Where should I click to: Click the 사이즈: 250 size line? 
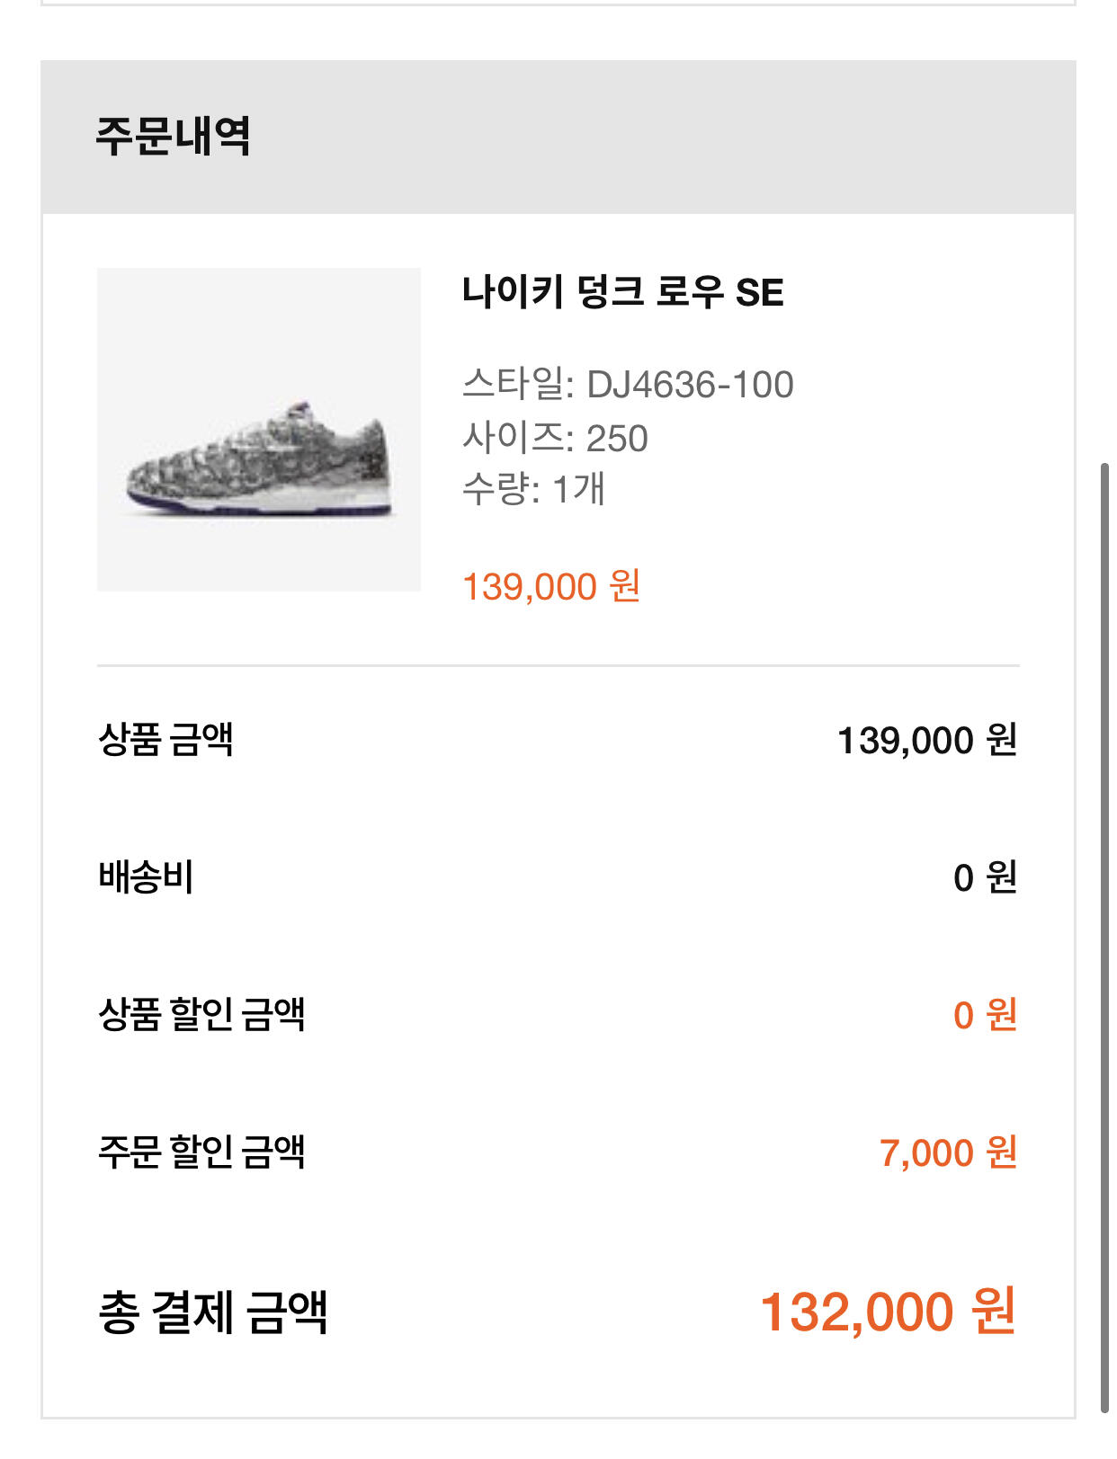(555, 438)
